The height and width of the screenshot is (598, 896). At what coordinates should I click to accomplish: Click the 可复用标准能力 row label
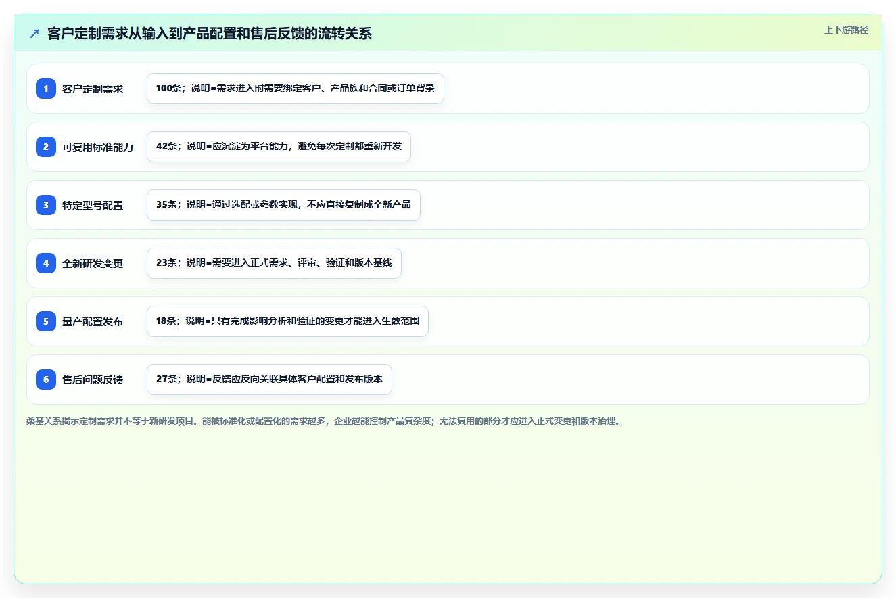[x=98, y=147]
